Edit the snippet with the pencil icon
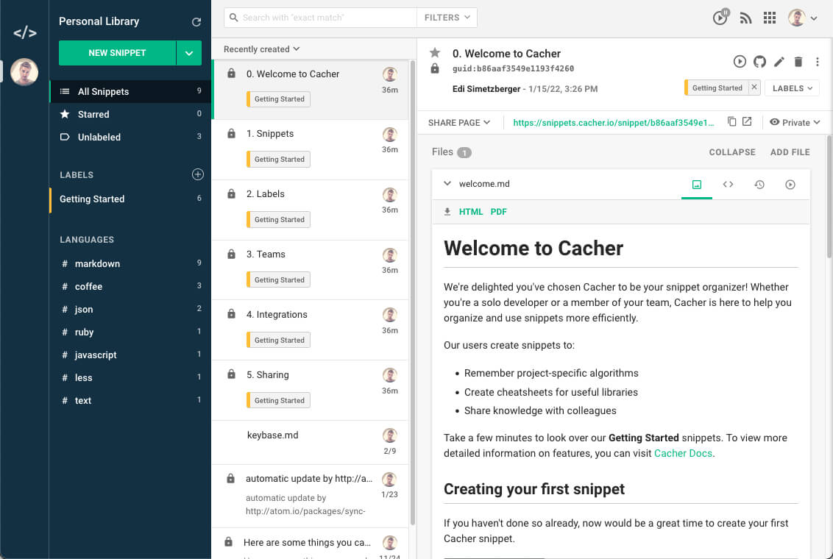The image size is (833, 559). 779,62
